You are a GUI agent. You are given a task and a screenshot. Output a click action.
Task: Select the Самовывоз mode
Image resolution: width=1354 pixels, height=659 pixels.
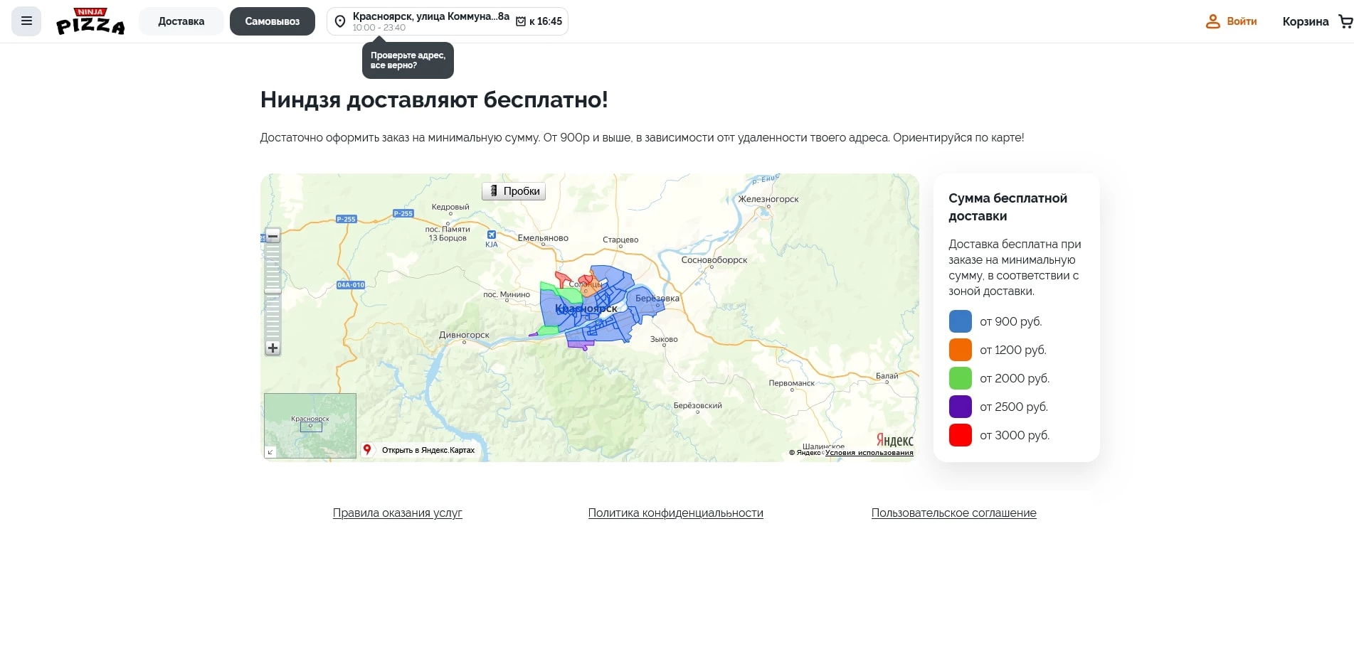tap(272, 21)
